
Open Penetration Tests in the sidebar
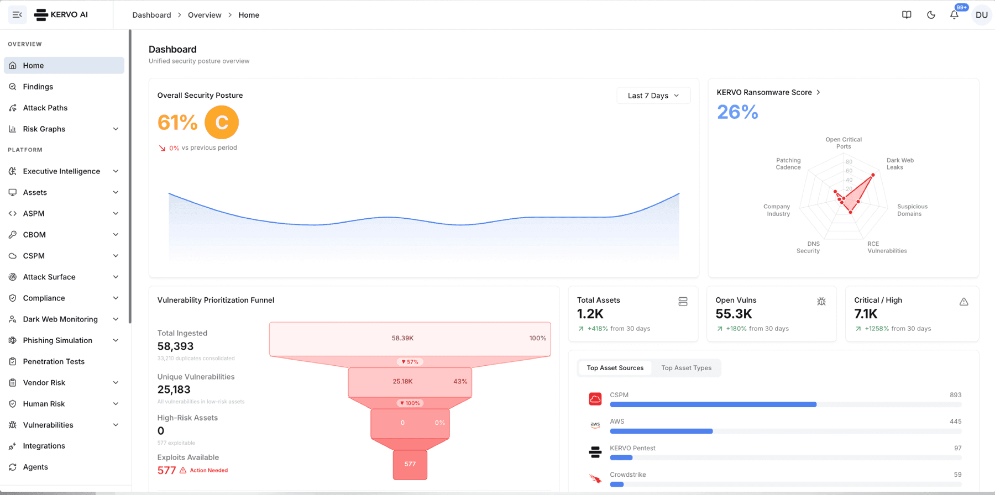coord(64,361)
